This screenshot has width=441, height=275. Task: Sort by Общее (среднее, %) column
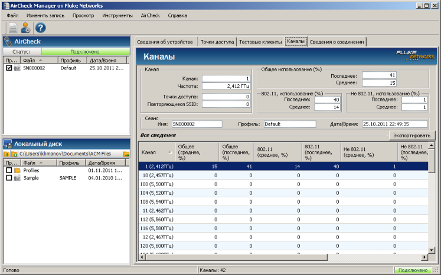[197, 152]
